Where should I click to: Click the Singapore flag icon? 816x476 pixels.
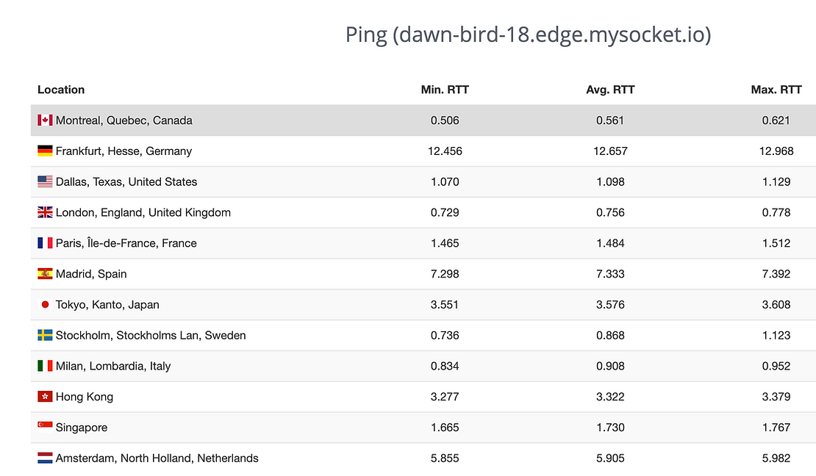pos(45,428)
